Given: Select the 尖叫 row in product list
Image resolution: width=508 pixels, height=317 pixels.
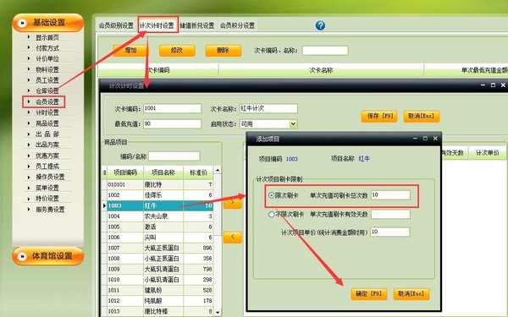Looking at the screenshot, I should [160, 238].
